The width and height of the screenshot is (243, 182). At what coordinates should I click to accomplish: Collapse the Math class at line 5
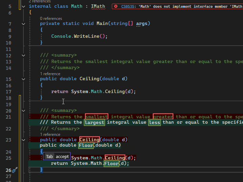(x=23, y=6)
